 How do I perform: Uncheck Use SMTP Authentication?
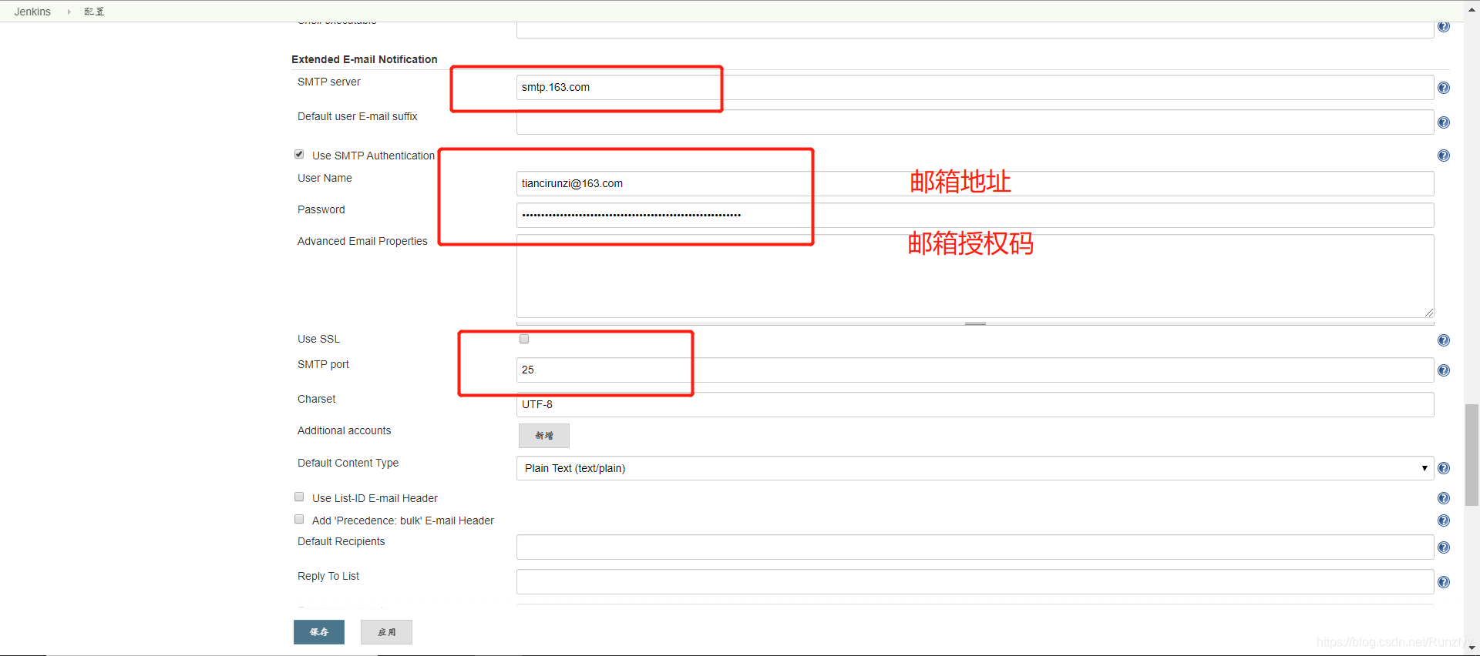pyautogui.click(x=299, y=154)
